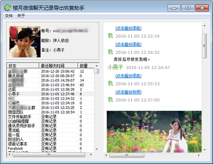Click the flower field photo in the chat
Screen dimensions: 213x164
154,132
